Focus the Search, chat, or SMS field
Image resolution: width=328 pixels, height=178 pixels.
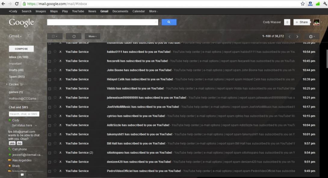(x=24, y=114)
